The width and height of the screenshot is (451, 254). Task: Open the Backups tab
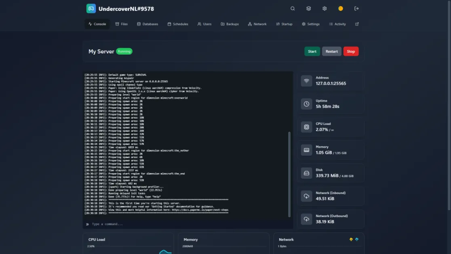pos(230,24)
